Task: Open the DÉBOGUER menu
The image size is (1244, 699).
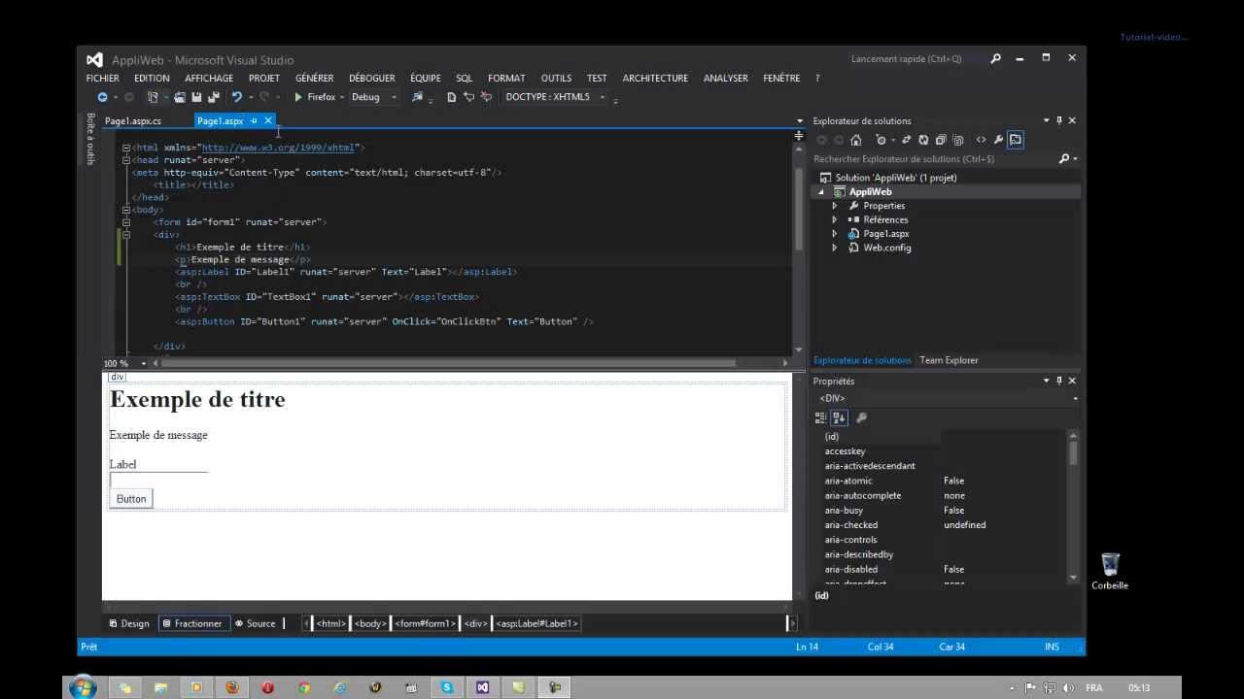Action: point(371,78)
